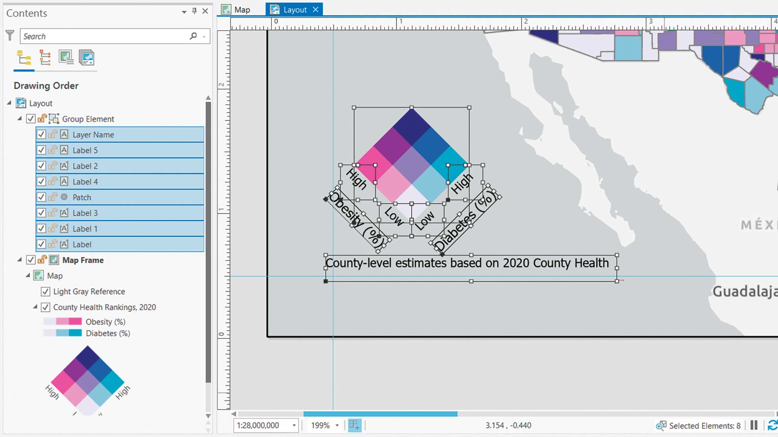This screenshot has height=437, width=778.
Task: Collapse the County Health Rankings, 2020 layer
Action: click(35, 307)
